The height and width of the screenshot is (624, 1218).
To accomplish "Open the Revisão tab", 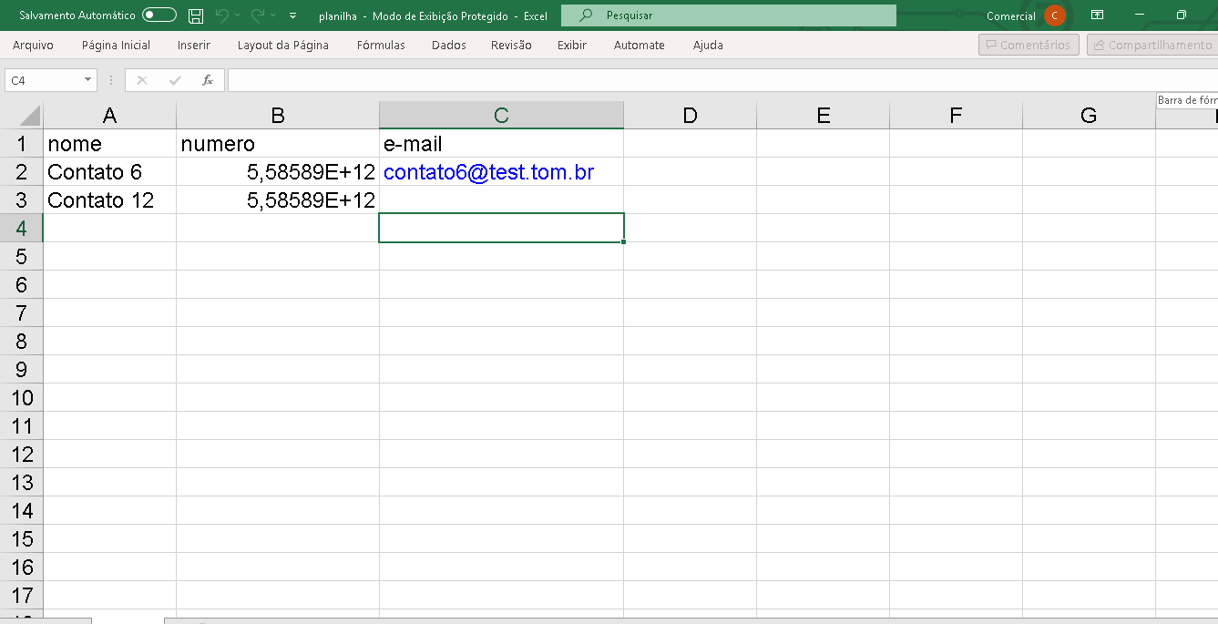I will (511, 45).
